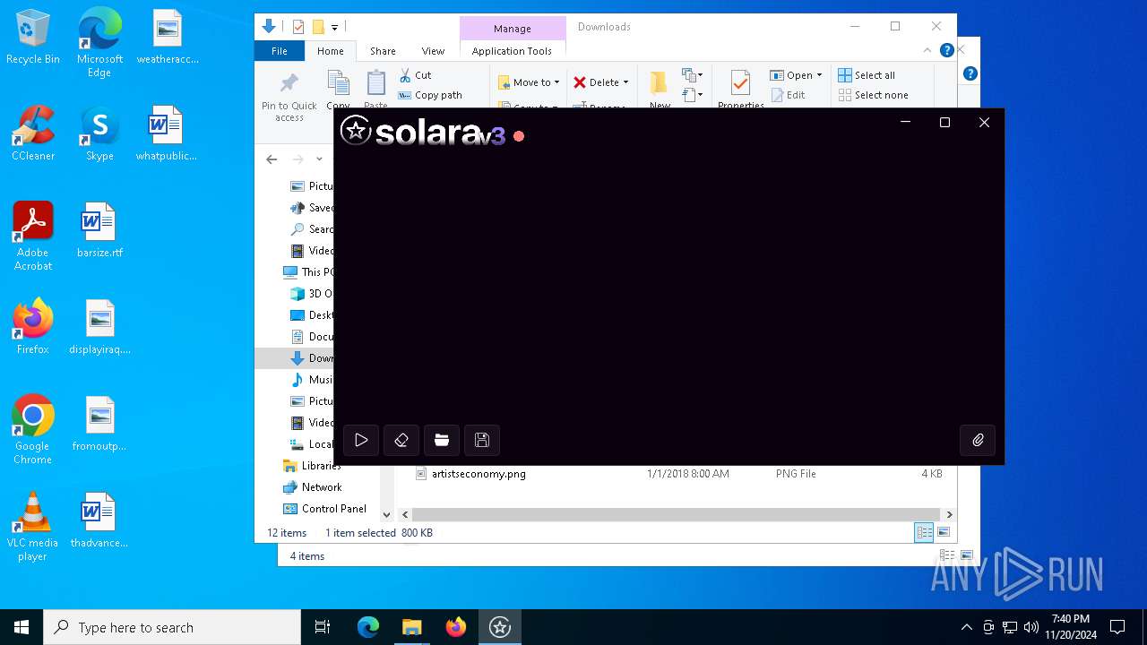Click Copy path in Explorer ribbon

coord(430,95)
